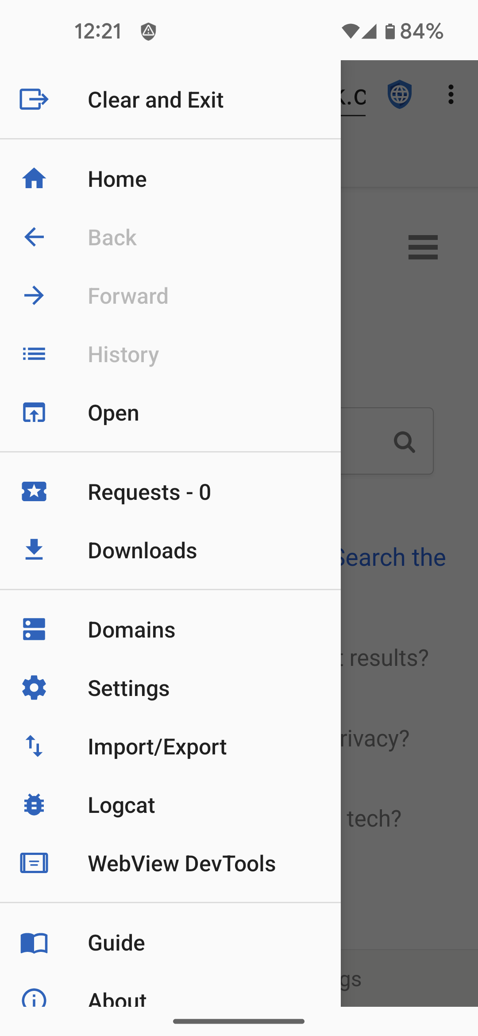Tap the Domains icon in drawer

[34, 629]
